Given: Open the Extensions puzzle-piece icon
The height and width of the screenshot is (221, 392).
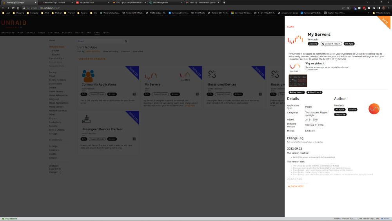Looking at the screenshot, I should pos(369,8).
